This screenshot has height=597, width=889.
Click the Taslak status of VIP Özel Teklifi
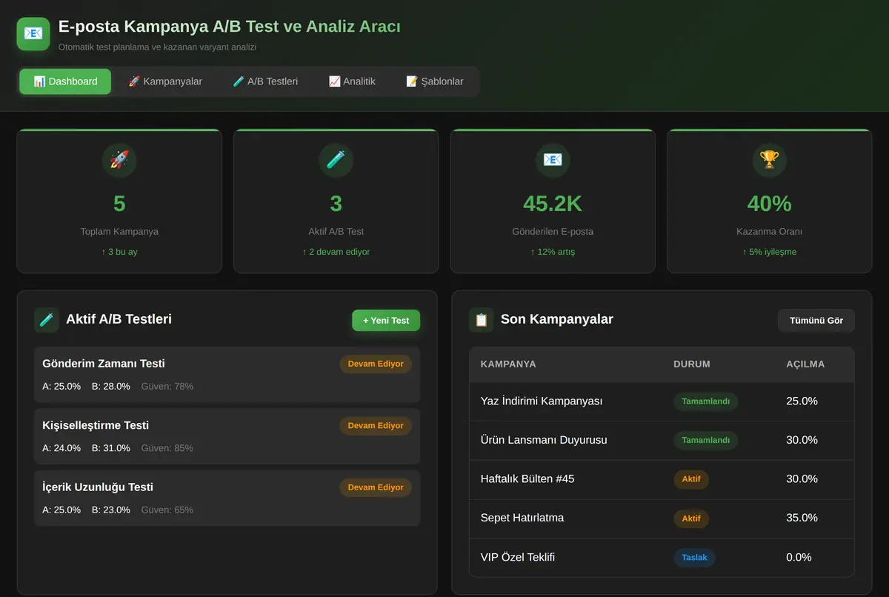pyautogui.click(x=694, y=557)
